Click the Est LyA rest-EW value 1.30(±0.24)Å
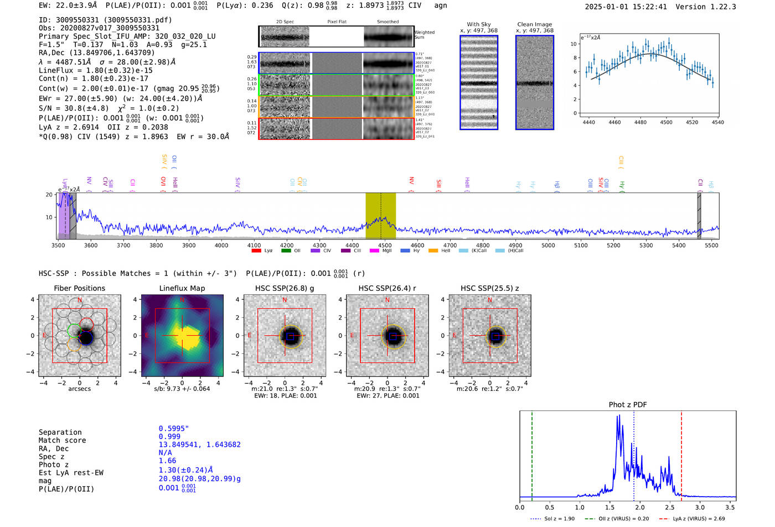The width and height of the screenshot is (775, 527). click(x=186, y=470)
